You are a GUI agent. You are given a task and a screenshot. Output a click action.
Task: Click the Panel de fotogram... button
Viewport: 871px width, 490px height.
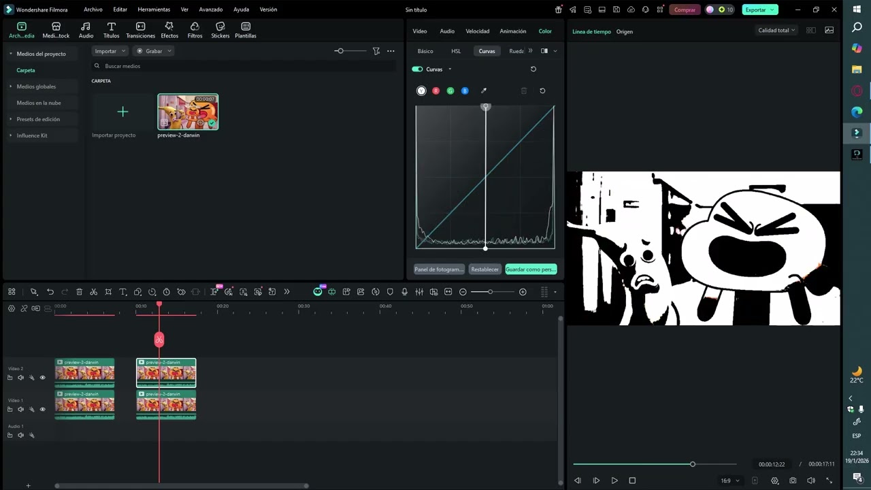click(x=439, y=269)
